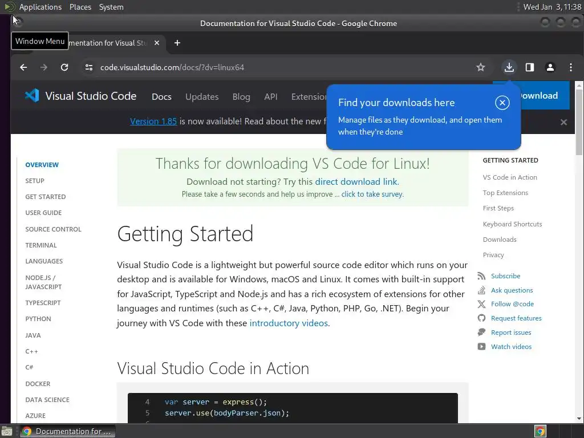Toggle Chrome side panel icon
The height and width of the screenshot is (438, 584).
[530, 67]
